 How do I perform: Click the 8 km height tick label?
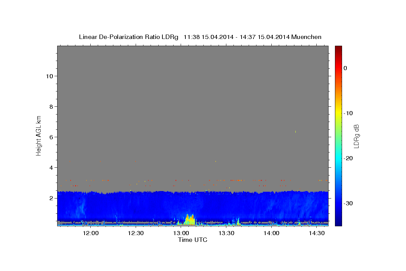coord(51,106)
